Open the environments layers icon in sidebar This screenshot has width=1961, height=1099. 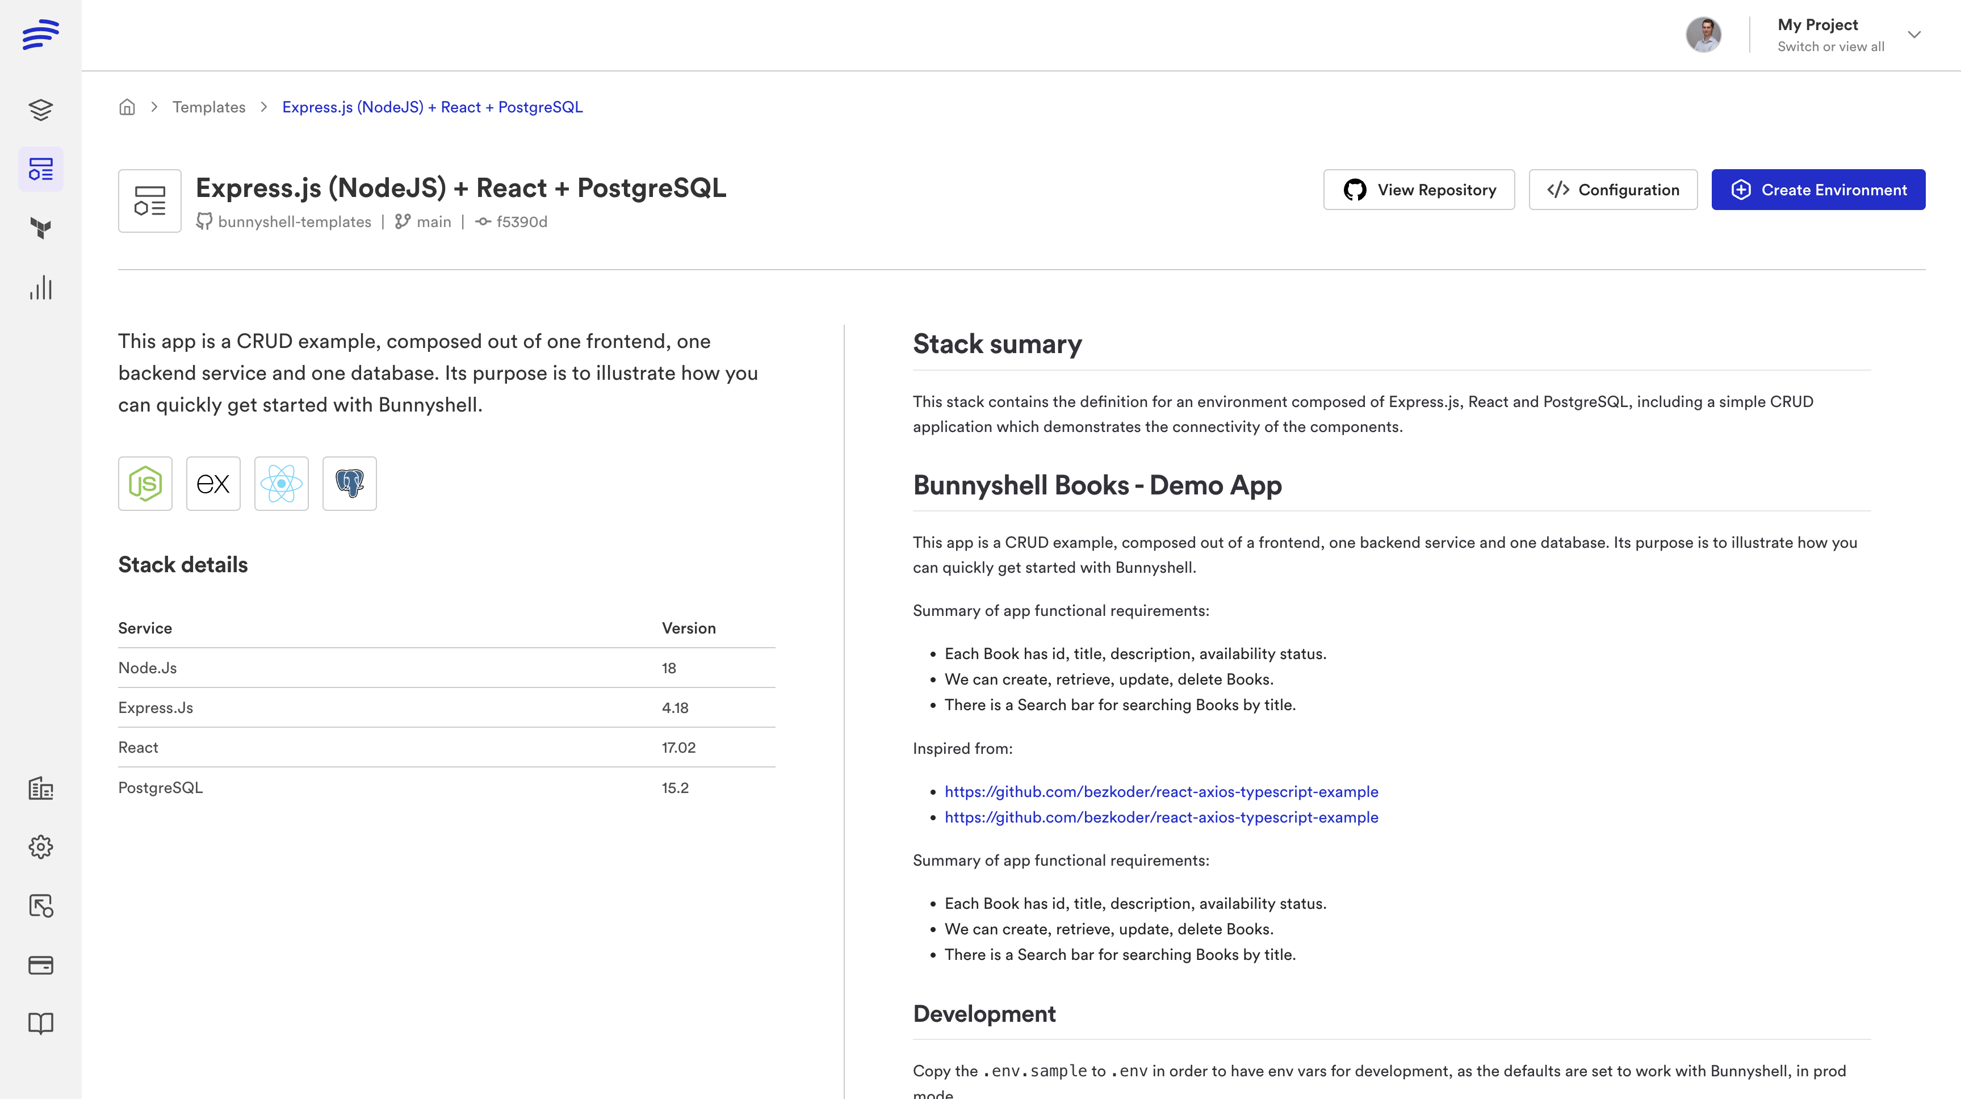coord(40,110)
